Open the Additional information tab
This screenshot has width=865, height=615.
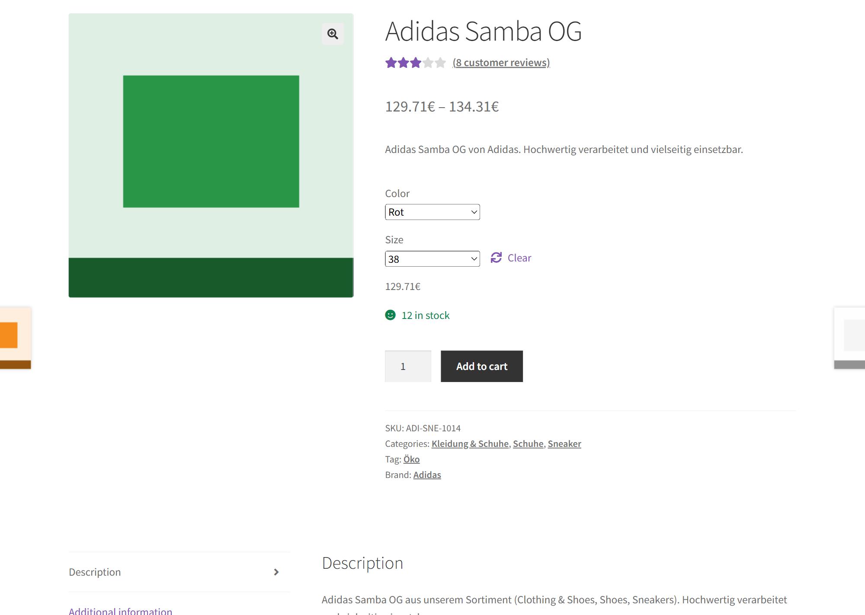tap(120, 610)
